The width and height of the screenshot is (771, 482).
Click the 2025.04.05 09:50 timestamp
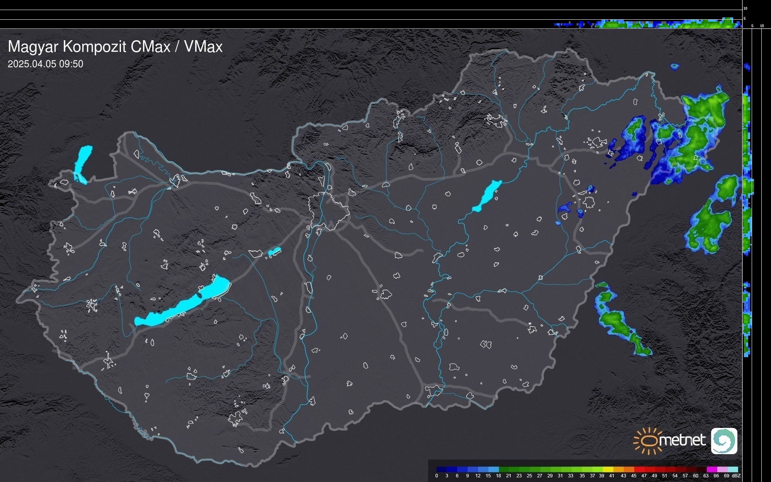tap(45, 64)
